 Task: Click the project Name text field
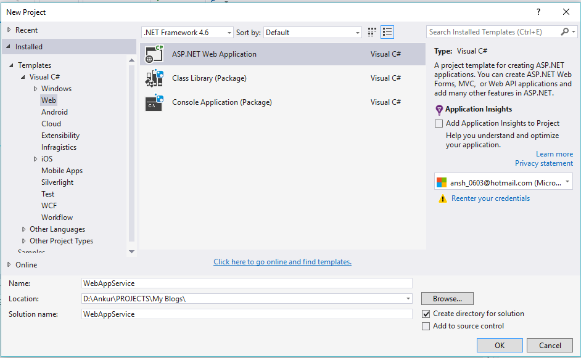point(247,283)
